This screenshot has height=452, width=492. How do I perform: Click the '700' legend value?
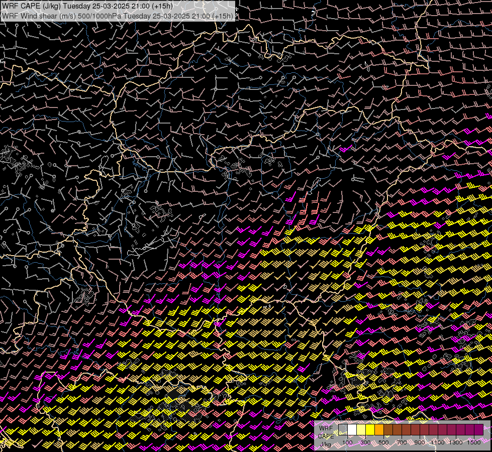coord(402,442)
